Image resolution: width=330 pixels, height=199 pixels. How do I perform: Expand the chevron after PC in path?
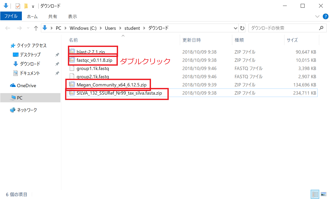pos(66,28)
